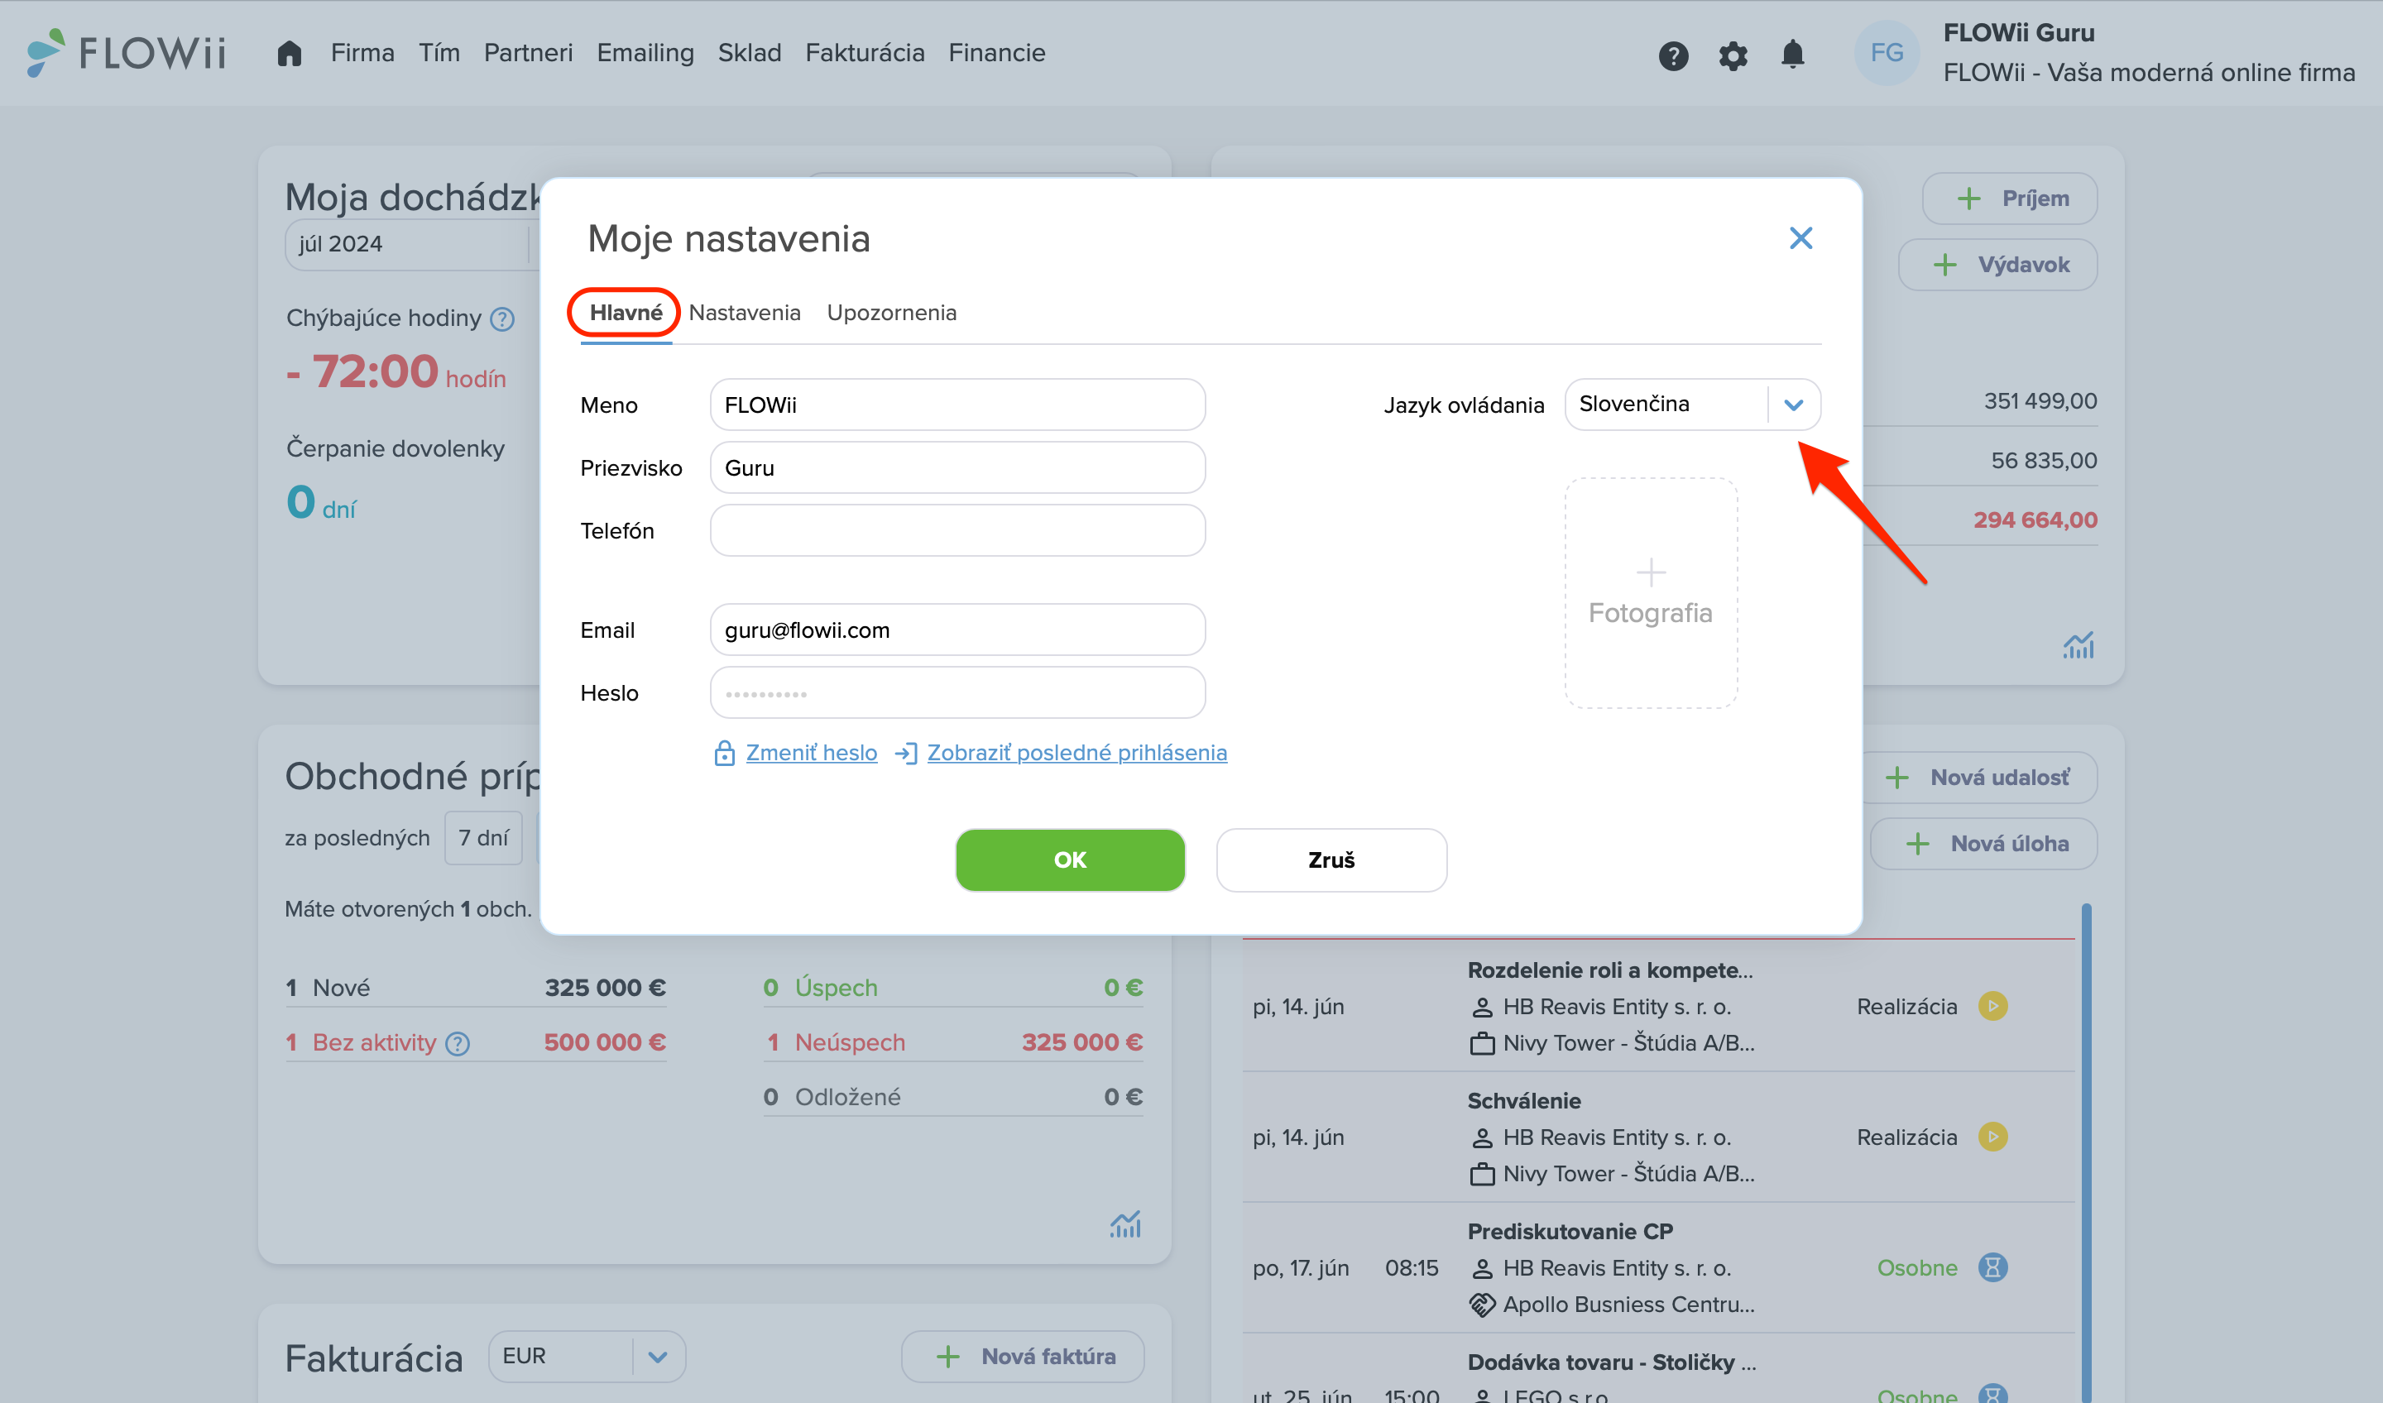Switch to the Upozornenia tab
The width and height of the screenshot is (2383, 1403).
892,313
